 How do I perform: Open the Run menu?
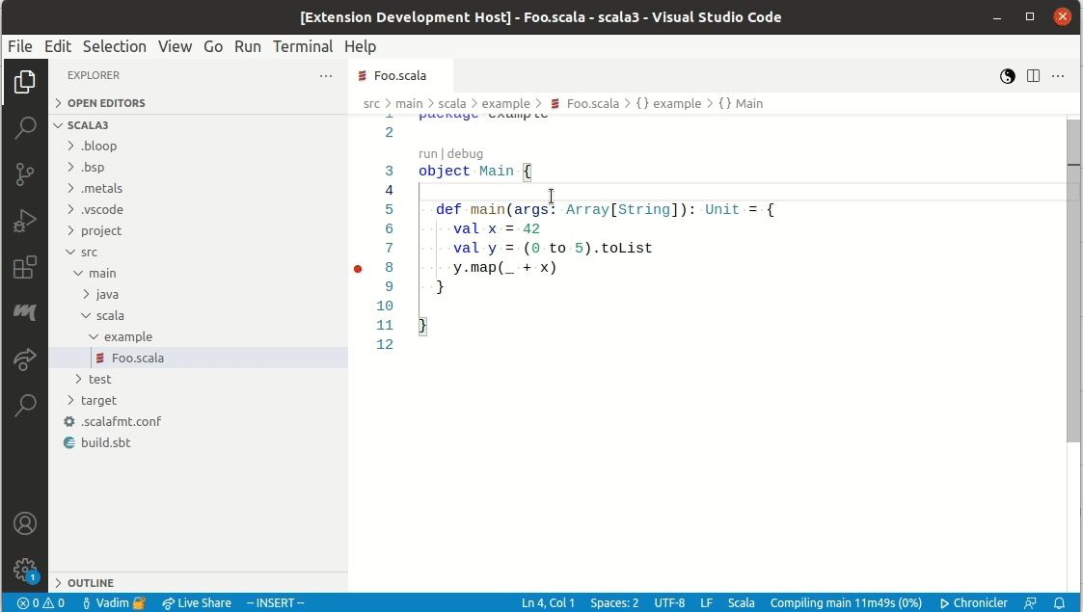point(247,46)
